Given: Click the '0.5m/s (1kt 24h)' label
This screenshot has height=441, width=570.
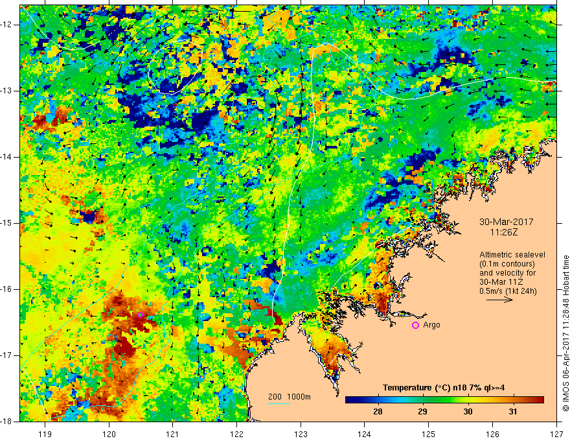Looking at the screenshot, I should point(508,291).
